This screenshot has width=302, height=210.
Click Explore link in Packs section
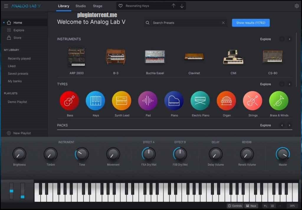[x=265, y=125]
